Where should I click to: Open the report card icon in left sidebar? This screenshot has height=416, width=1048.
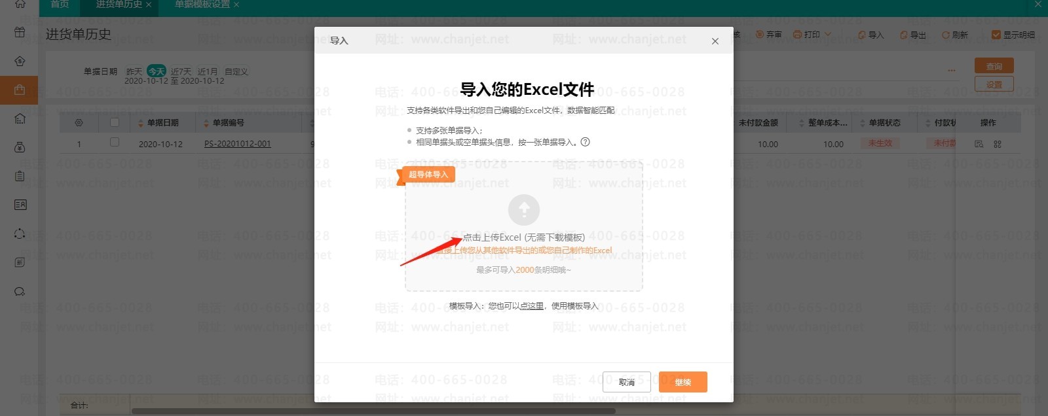pyautogui.click(x=20, y=205)
